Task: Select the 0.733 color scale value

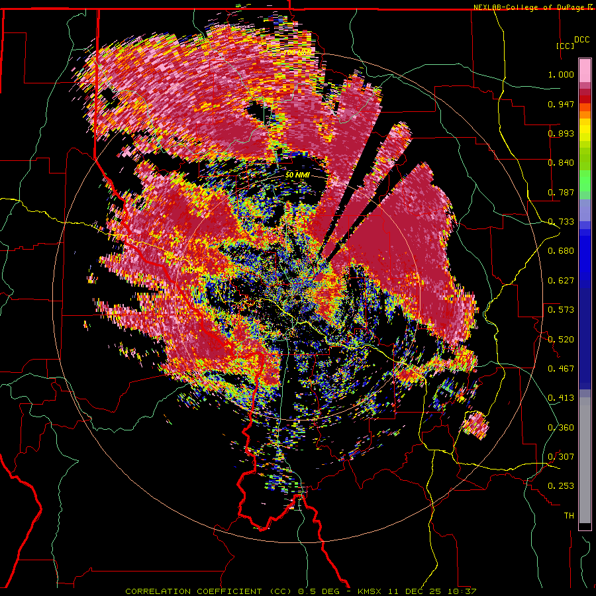Action: (x=561, y=222)
